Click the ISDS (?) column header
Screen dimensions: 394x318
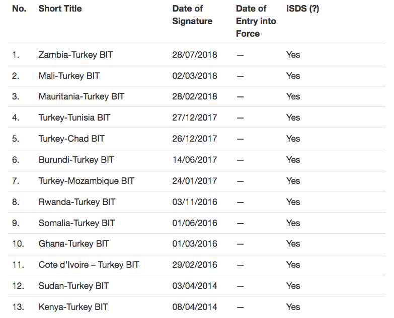pyautogui.click(x=302, y=9)
